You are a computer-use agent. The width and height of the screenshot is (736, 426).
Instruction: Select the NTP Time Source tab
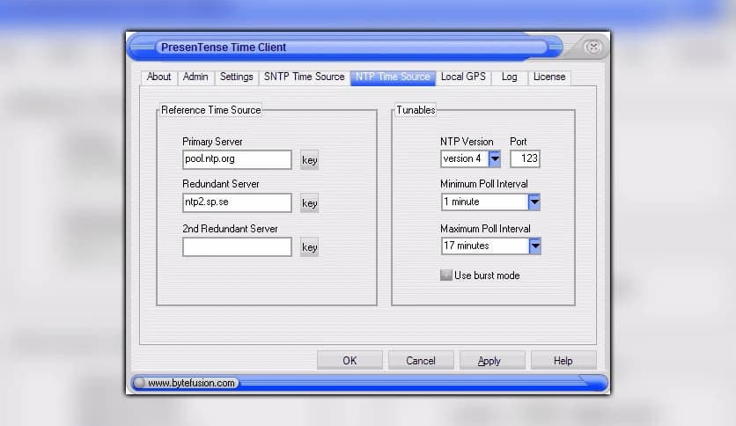[x=393, y=77]
